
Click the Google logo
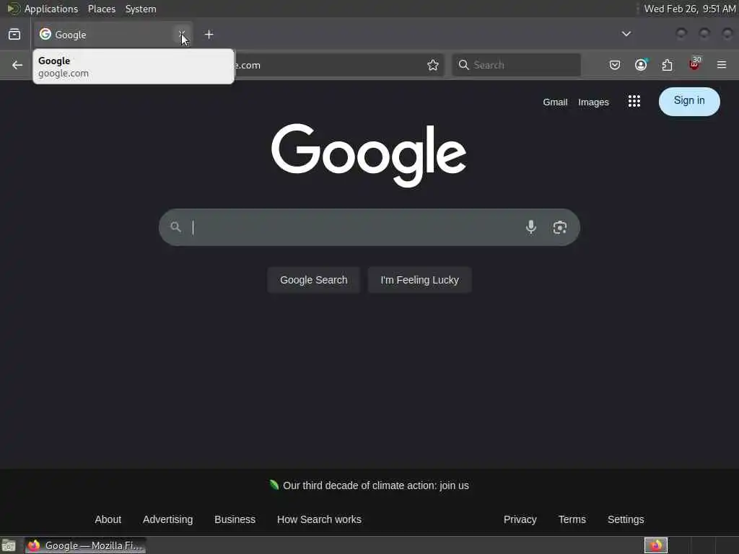tap(369, 155)
